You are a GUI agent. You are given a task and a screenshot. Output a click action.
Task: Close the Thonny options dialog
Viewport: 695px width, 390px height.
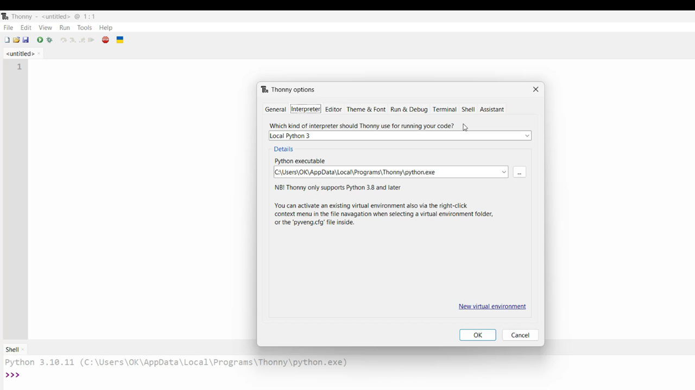coord(535,89)
